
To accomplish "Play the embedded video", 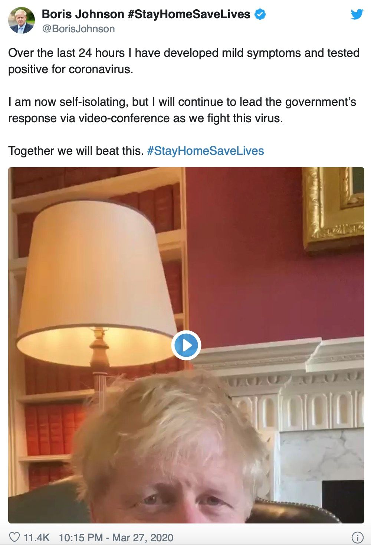I will (x=186, y=345).
